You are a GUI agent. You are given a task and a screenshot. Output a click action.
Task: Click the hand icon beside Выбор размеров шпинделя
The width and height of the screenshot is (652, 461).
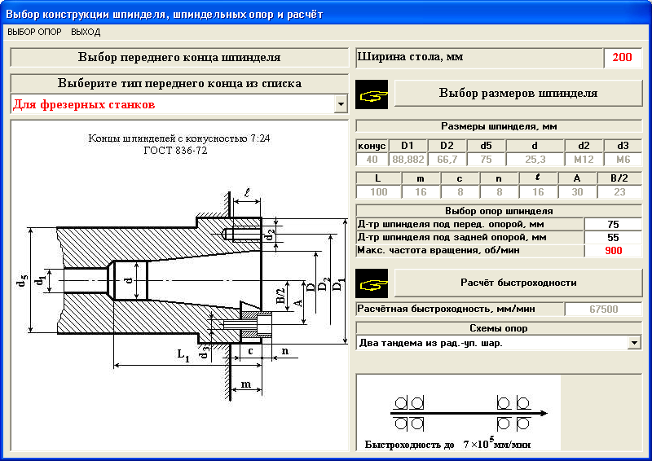pos(372,94)
